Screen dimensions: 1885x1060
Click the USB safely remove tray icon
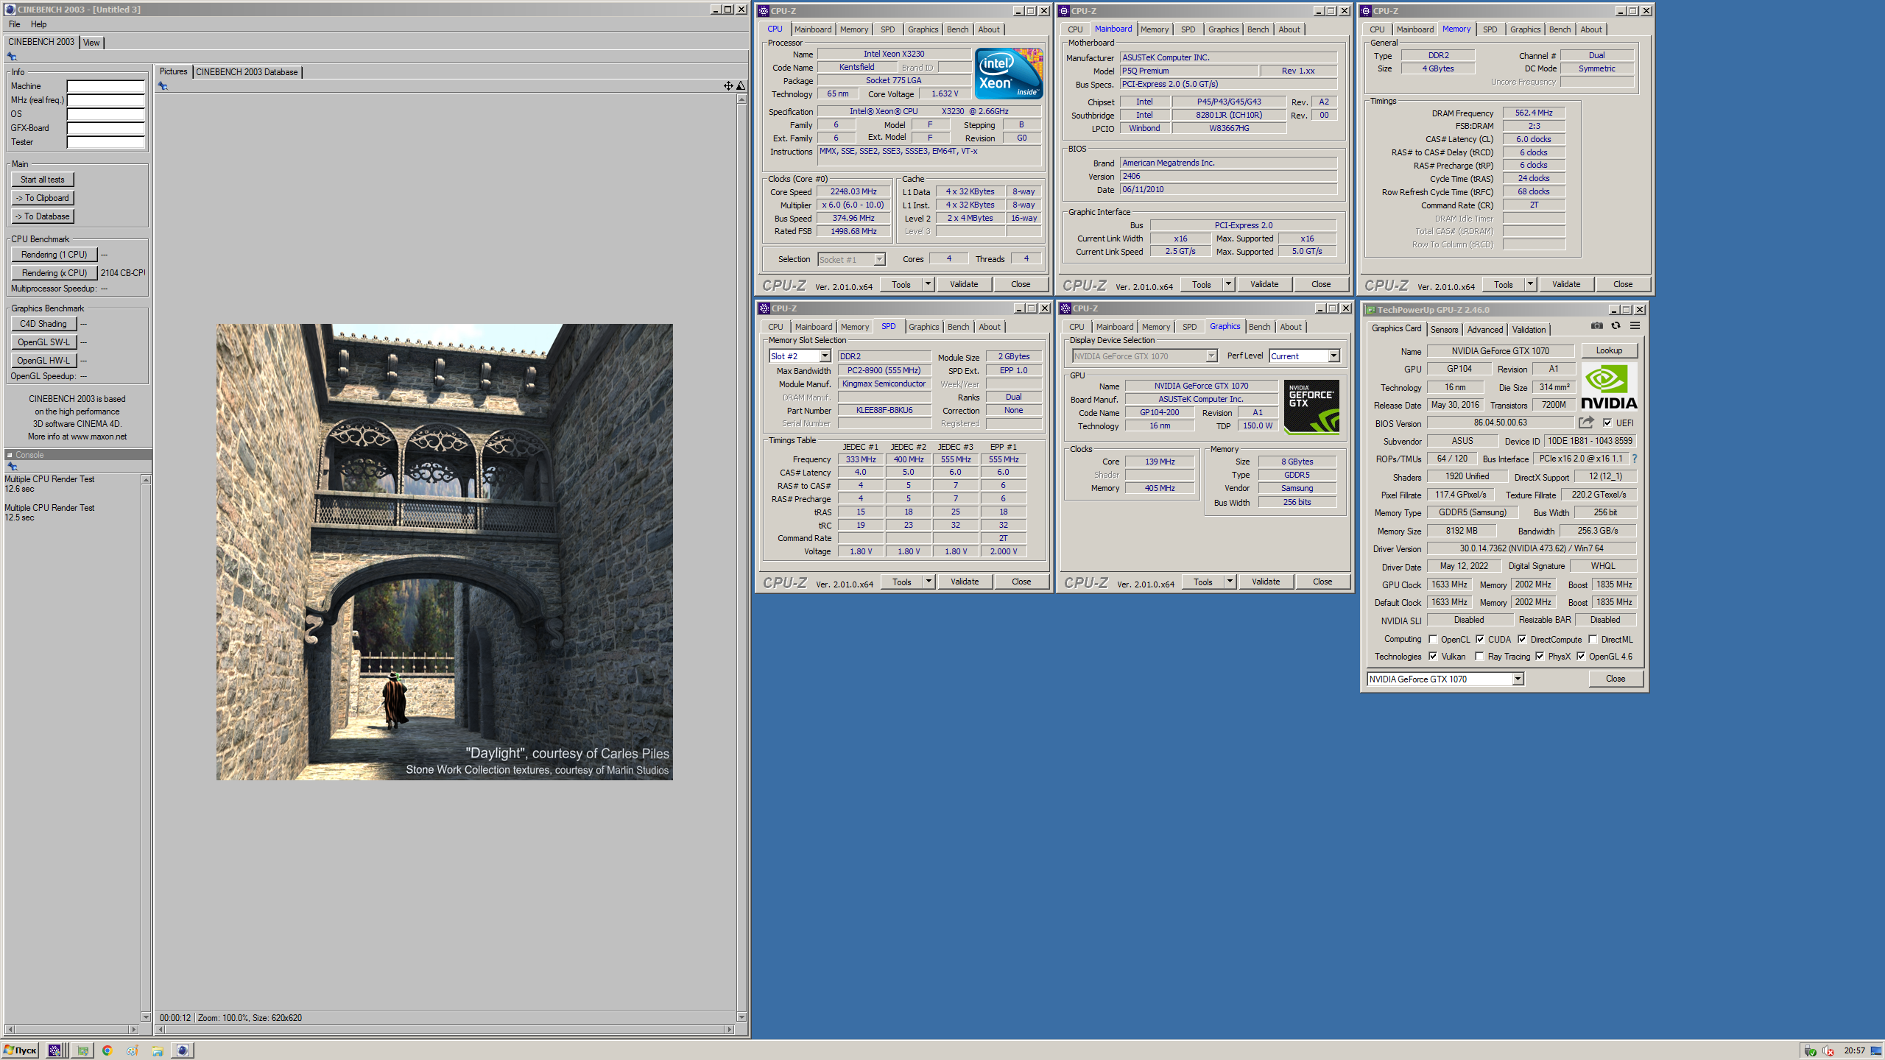point(1810,1050)
